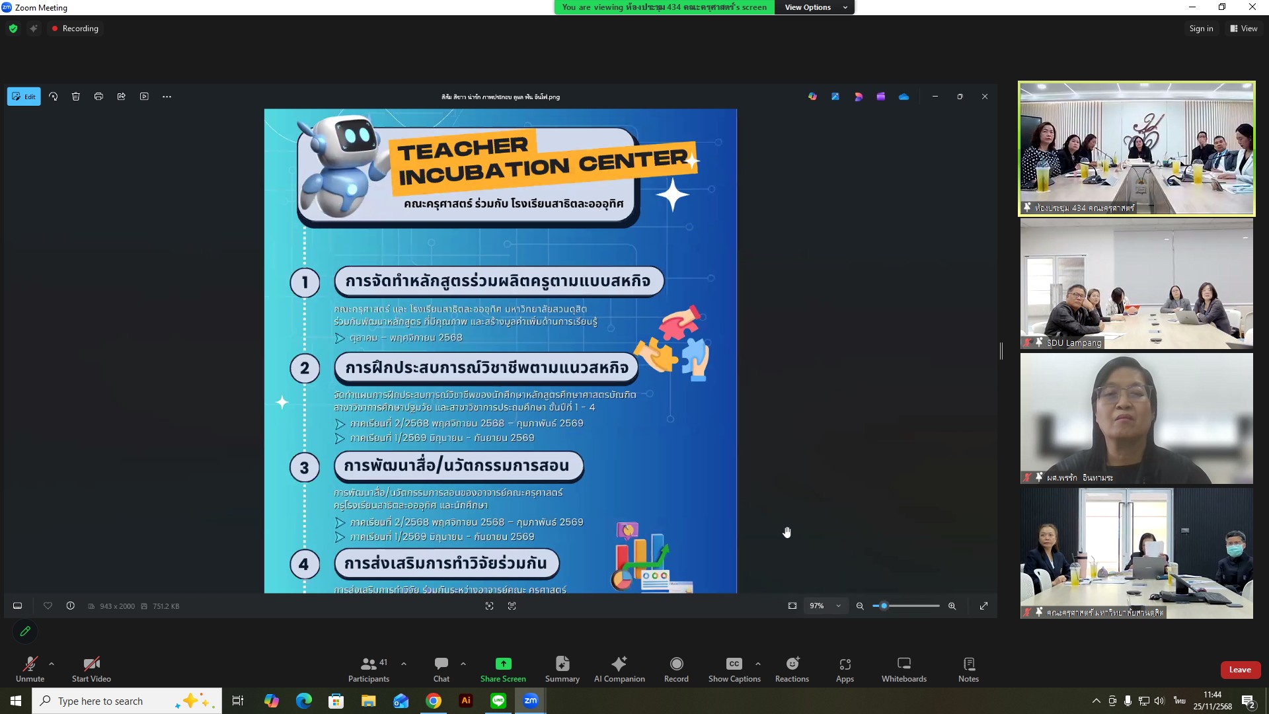Viewport: 1269px width, 714px height.
Task: Open the Reactions panel
Action: point(792,668)
